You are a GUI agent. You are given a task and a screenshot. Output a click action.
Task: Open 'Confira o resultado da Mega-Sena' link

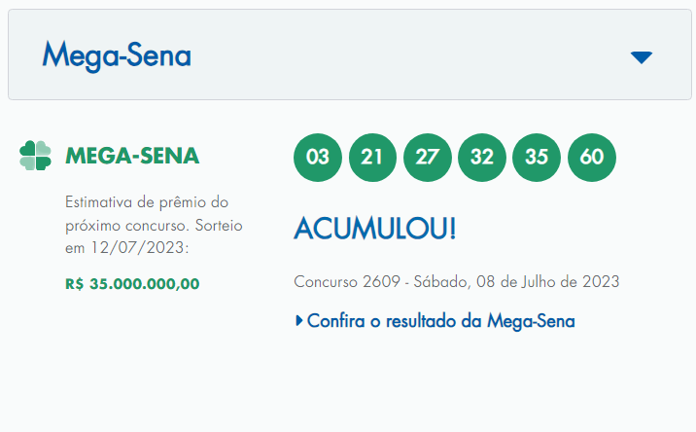click(x=441, y=320)
